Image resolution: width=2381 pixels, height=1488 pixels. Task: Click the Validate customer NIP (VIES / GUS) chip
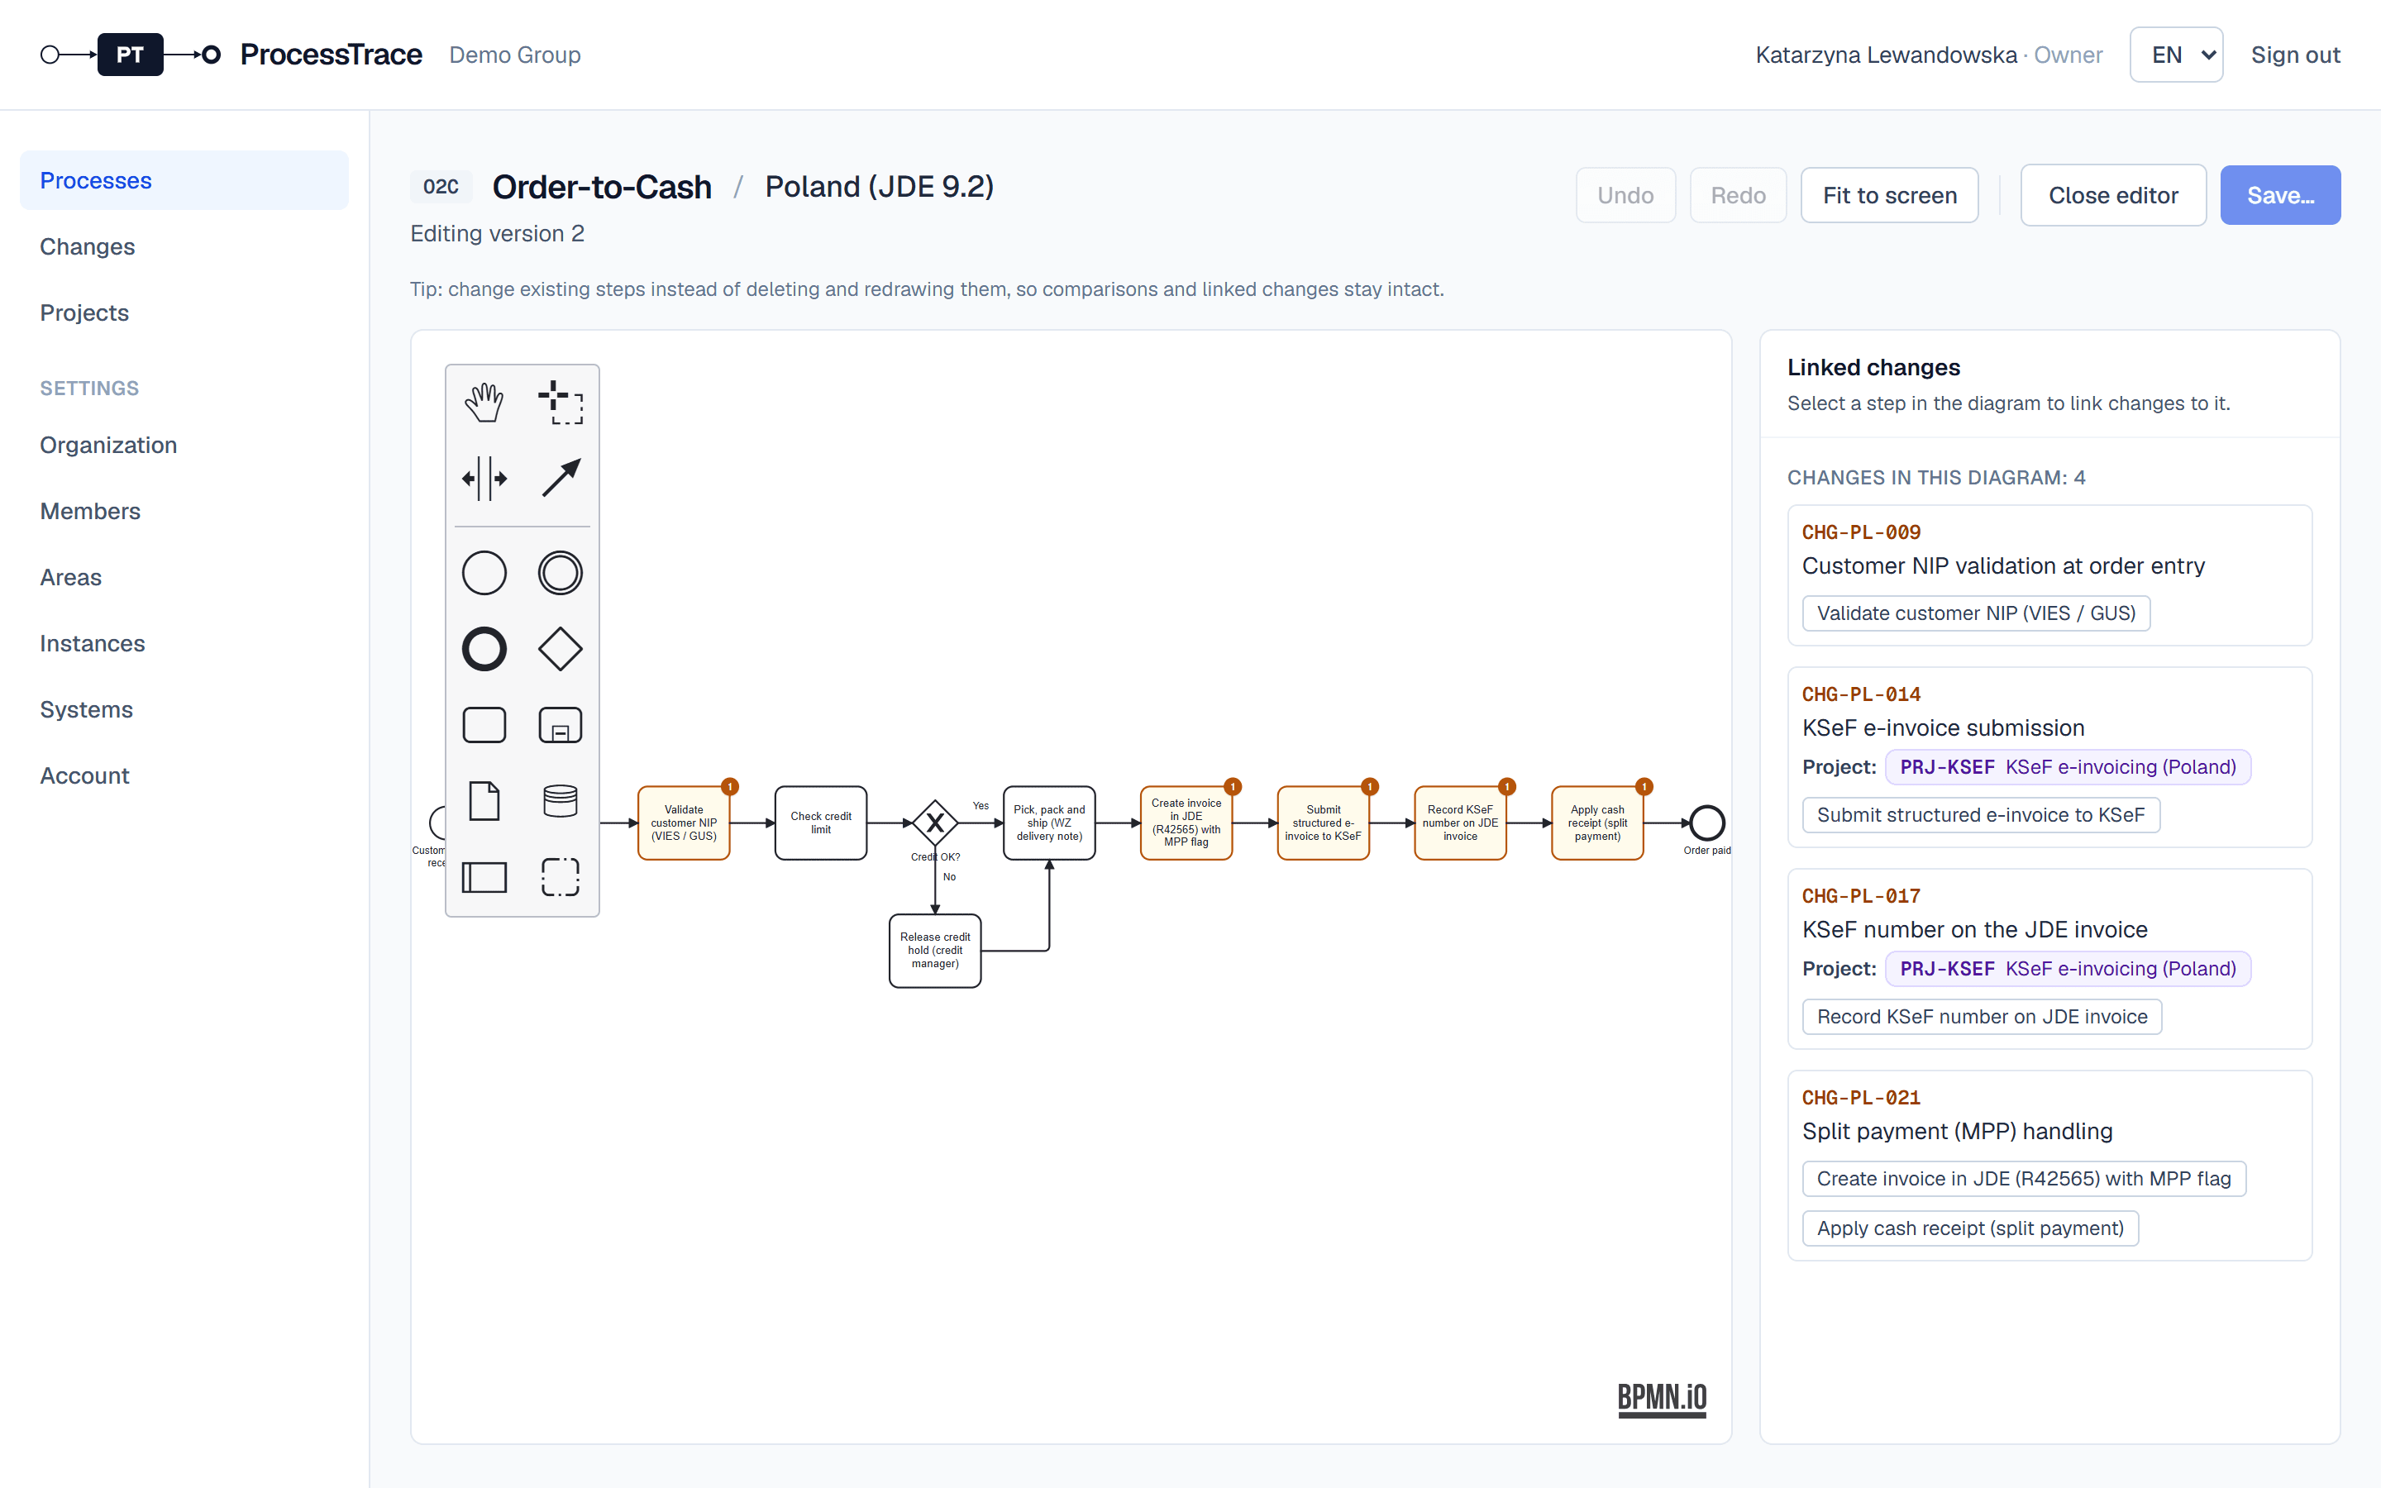tap(1976, 613)
